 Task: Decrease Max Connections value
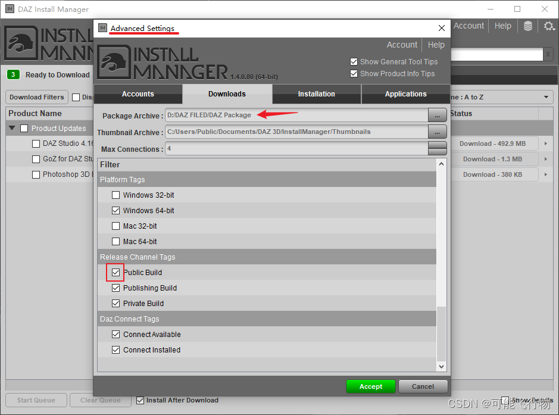[437, 152]
